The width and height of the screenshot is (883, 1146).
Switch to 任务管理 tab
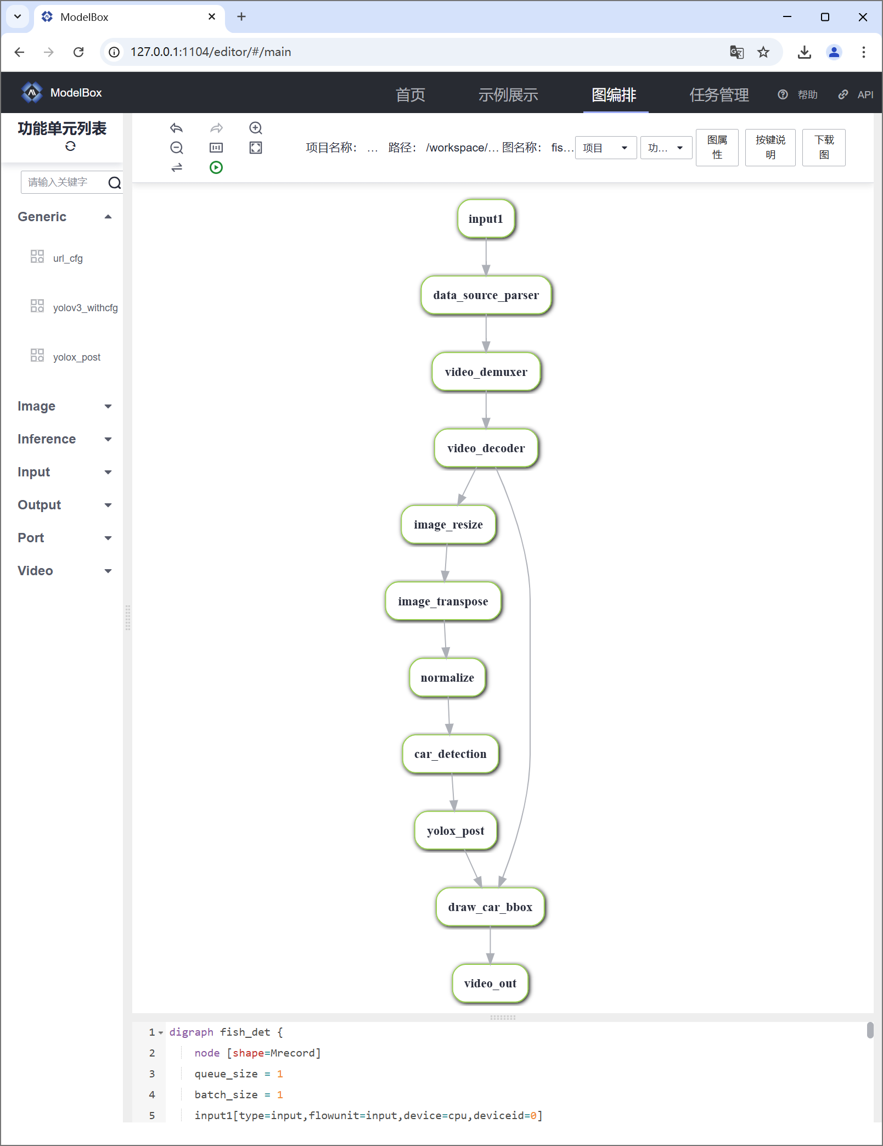[719, 94]
